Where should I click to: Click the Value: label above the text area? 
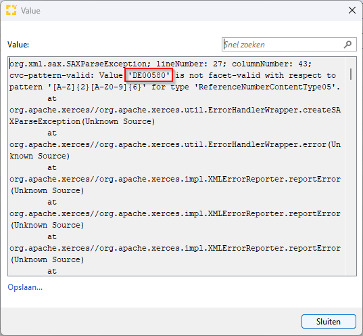[x=18, y=44]
